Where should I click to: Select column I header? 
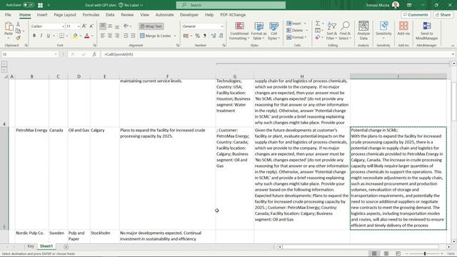[398, 76]
